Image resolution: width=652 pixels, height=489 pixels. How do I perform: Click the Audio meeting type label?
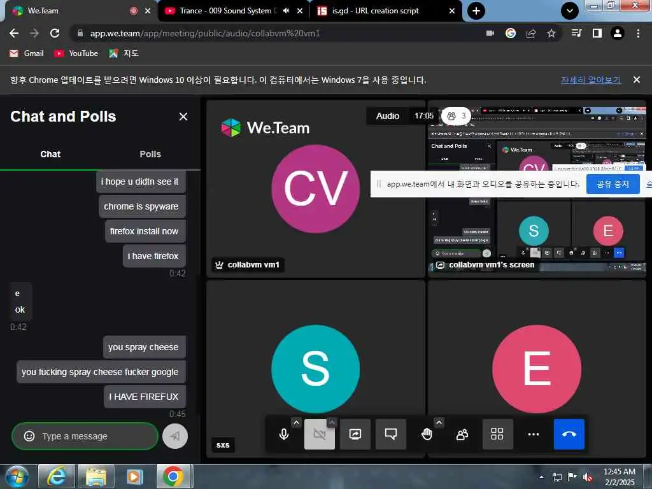(388, 116)
